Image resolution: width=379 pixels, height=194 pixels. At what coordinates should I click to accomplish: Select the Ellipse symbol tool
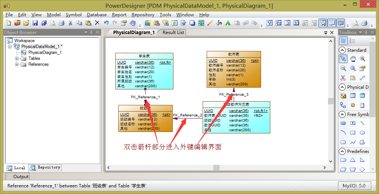click(362, 133)
